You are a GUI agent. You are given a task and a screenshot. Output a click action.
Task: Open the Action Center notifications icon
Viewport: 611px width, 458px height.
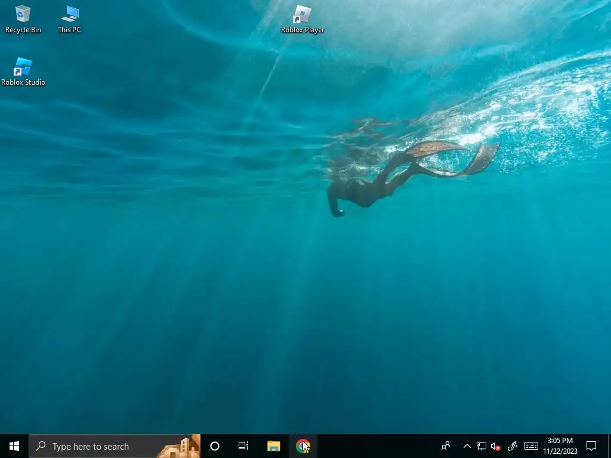point(591,446)
